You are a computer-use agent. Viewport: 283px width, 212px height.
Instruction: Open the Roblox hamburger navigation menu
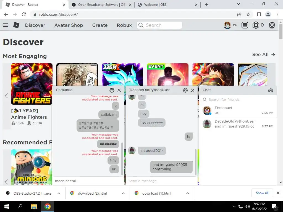point(6,25)
